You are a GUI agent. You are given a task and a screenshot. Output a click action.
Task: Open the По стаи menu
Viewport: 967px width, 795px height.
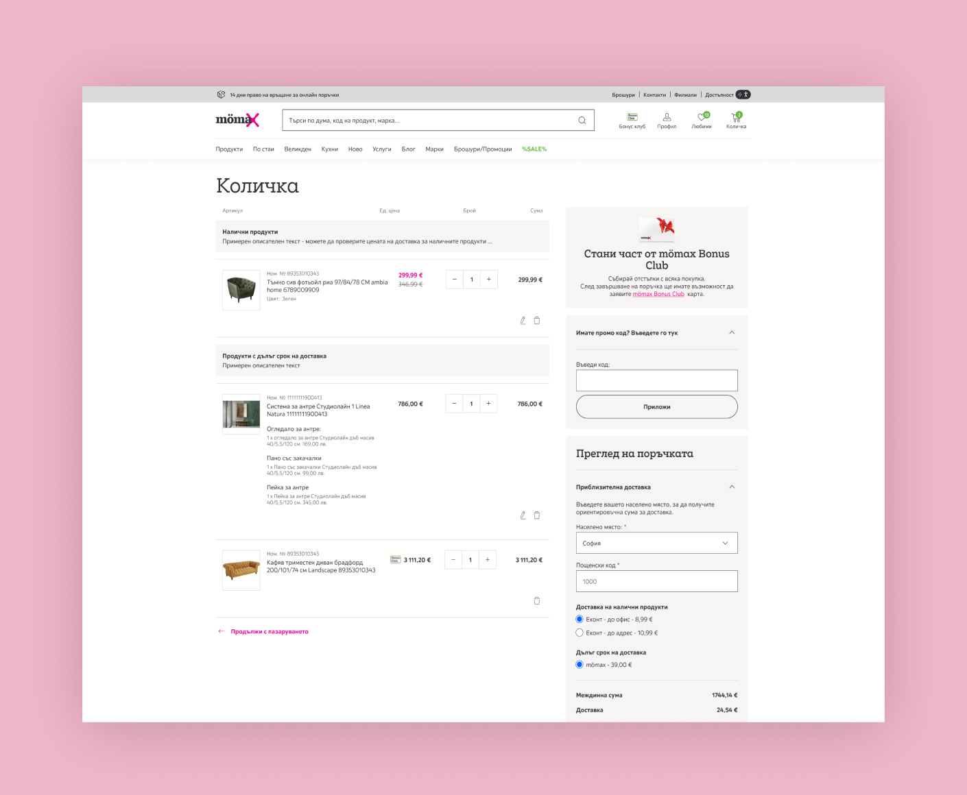point(263,149)
